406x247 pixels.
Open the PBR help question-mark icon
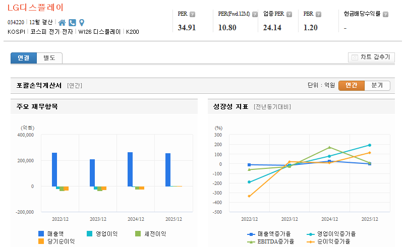(x=318, y=14)
